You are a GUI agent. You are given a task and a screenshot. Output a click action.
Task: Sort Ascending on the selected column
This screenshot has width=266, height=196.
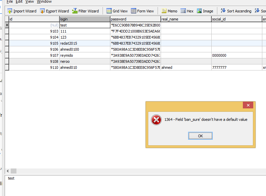click(x=236, y=11)
